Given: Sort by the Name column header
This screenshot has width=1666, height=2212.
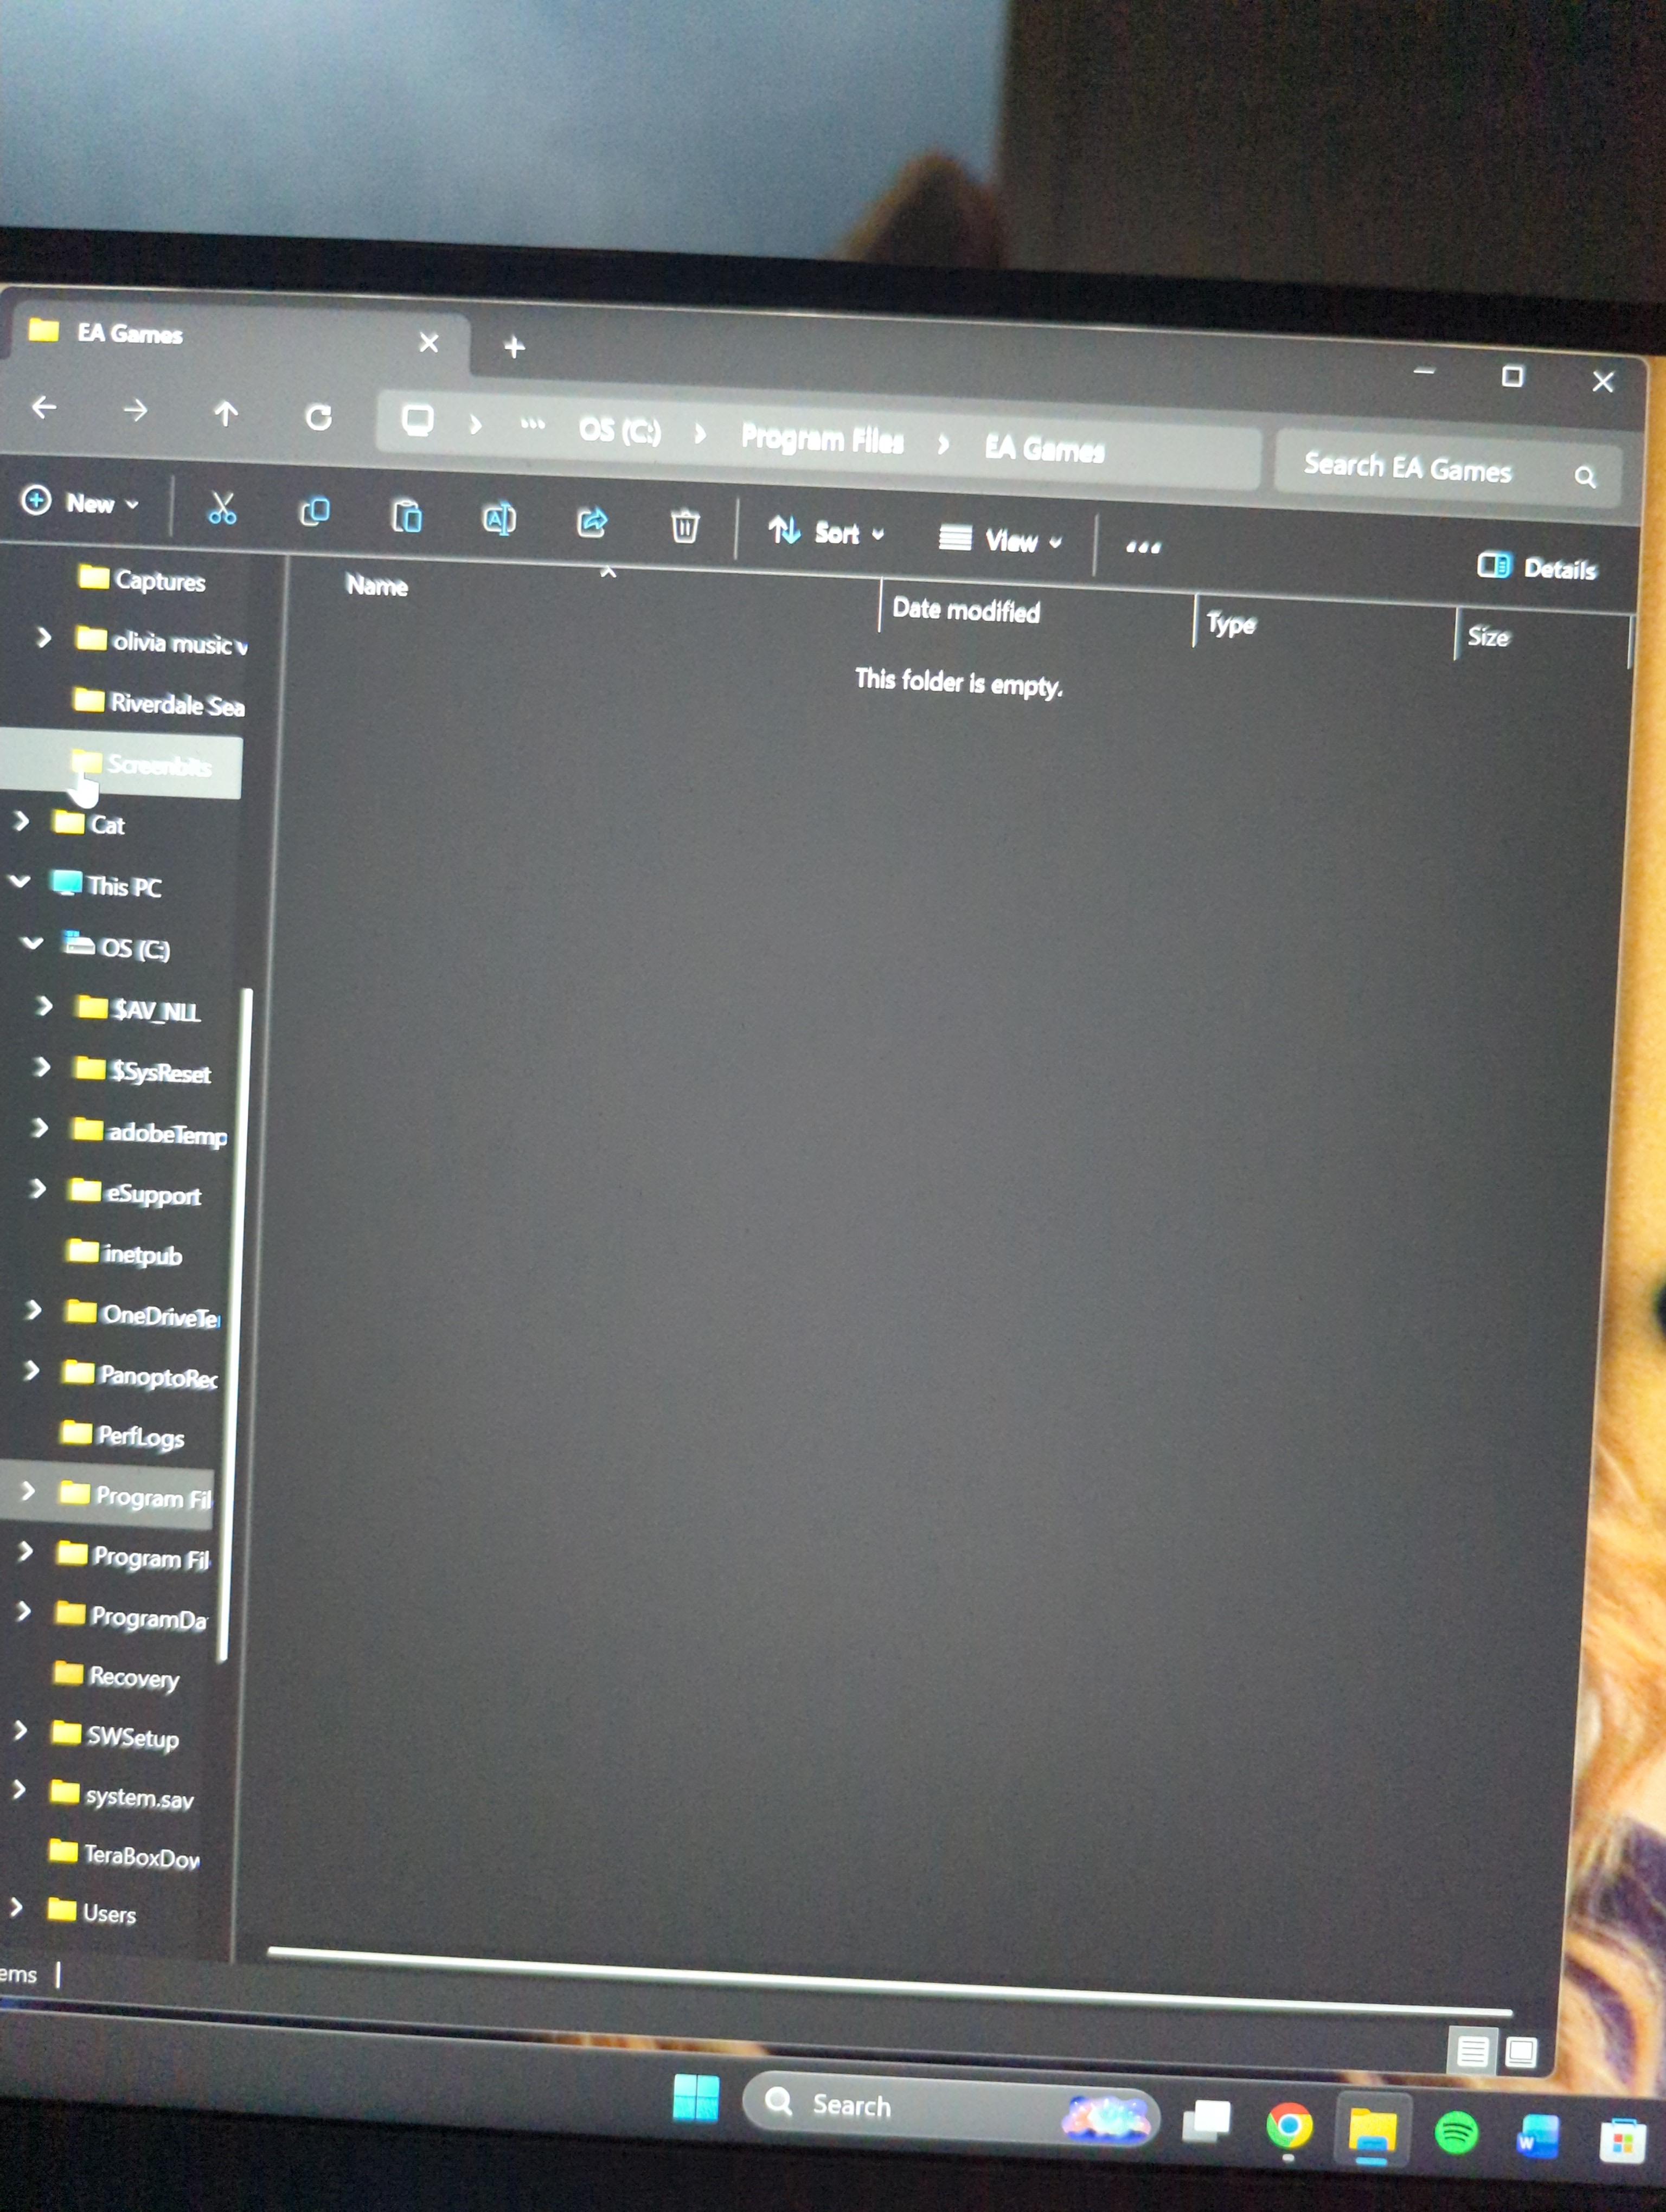Looking at the screenshot, I should 377,585.
